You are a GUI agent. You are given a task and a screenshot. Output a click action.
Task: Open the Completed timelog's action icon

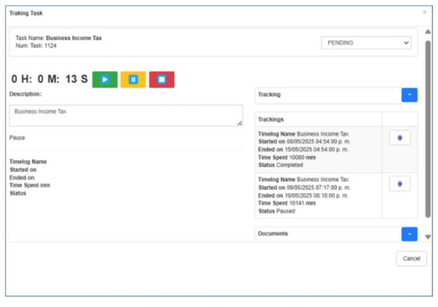click(400, 138)
